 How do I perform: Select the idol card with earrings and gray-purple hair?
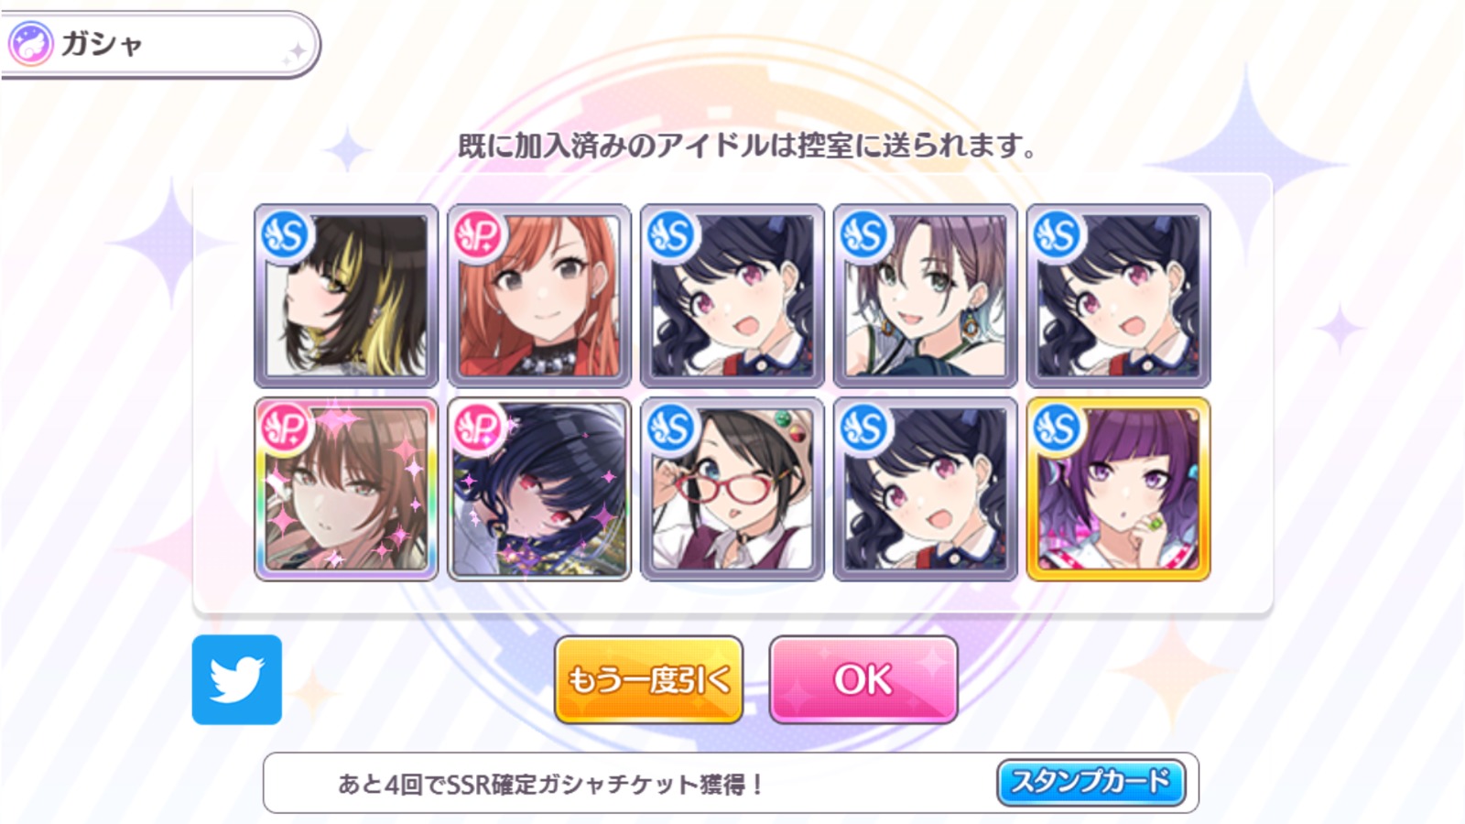tap(925, 296)
